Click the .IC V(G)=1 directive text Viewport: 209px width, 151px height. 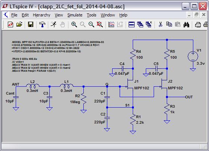(18, 62)
